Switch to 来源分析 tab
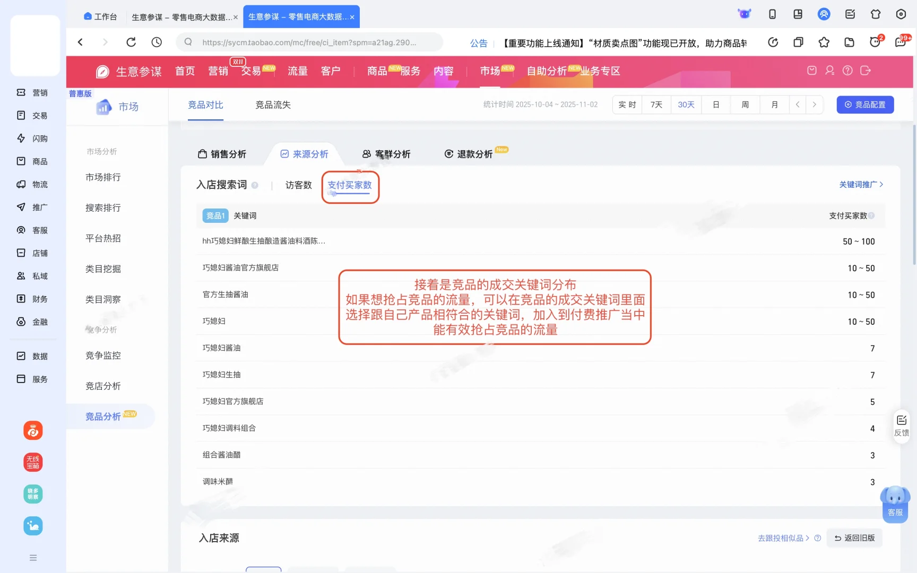Viewport: 917px width, 573px height. (305, 154)
